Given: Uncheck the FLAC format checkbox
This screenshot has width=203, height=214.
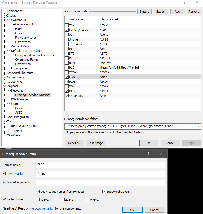Looking at the screenshot, I should [67, 77].
